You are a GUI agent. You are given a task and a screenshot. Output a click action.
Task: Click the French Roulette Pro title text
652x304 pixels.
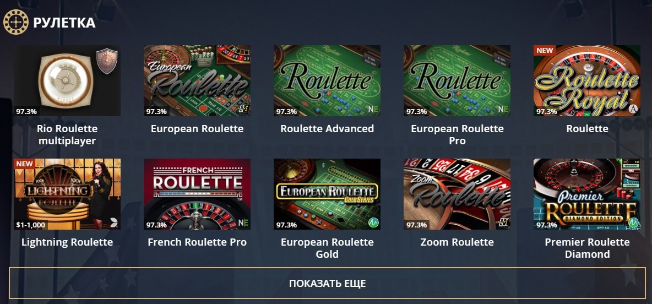click(197, 242)
